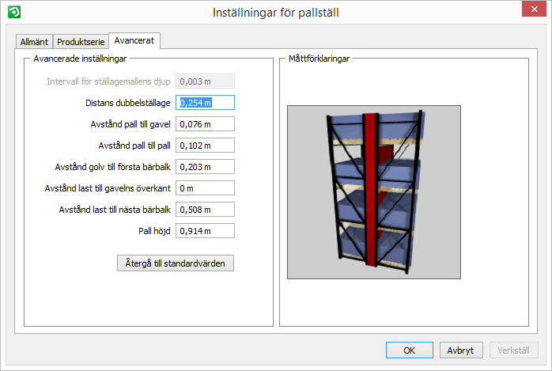Screen dimensions: 552x371
Task: Click the Avancerade inställningar group heading
Action: pyautogui.click(x=80, y=59)
